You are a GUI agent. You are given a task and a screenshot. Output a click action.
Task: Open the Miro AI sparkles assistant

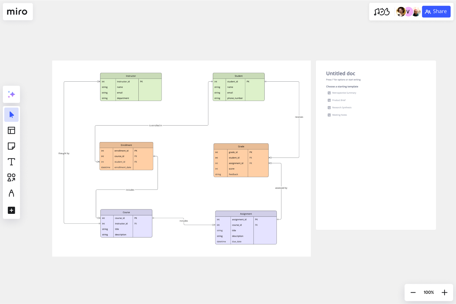click(11, 94)
